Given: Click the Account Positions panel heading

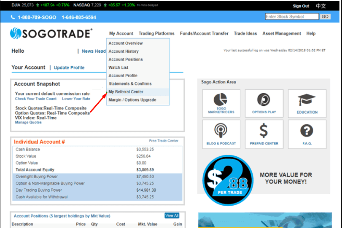Looking at the screenshot, I should click(x=62, y=216).
